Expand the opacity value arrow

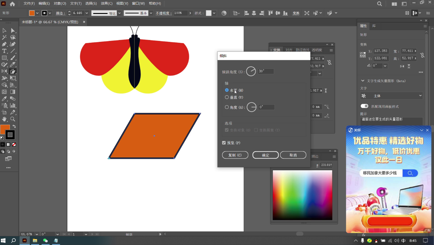tap(190, 13)
